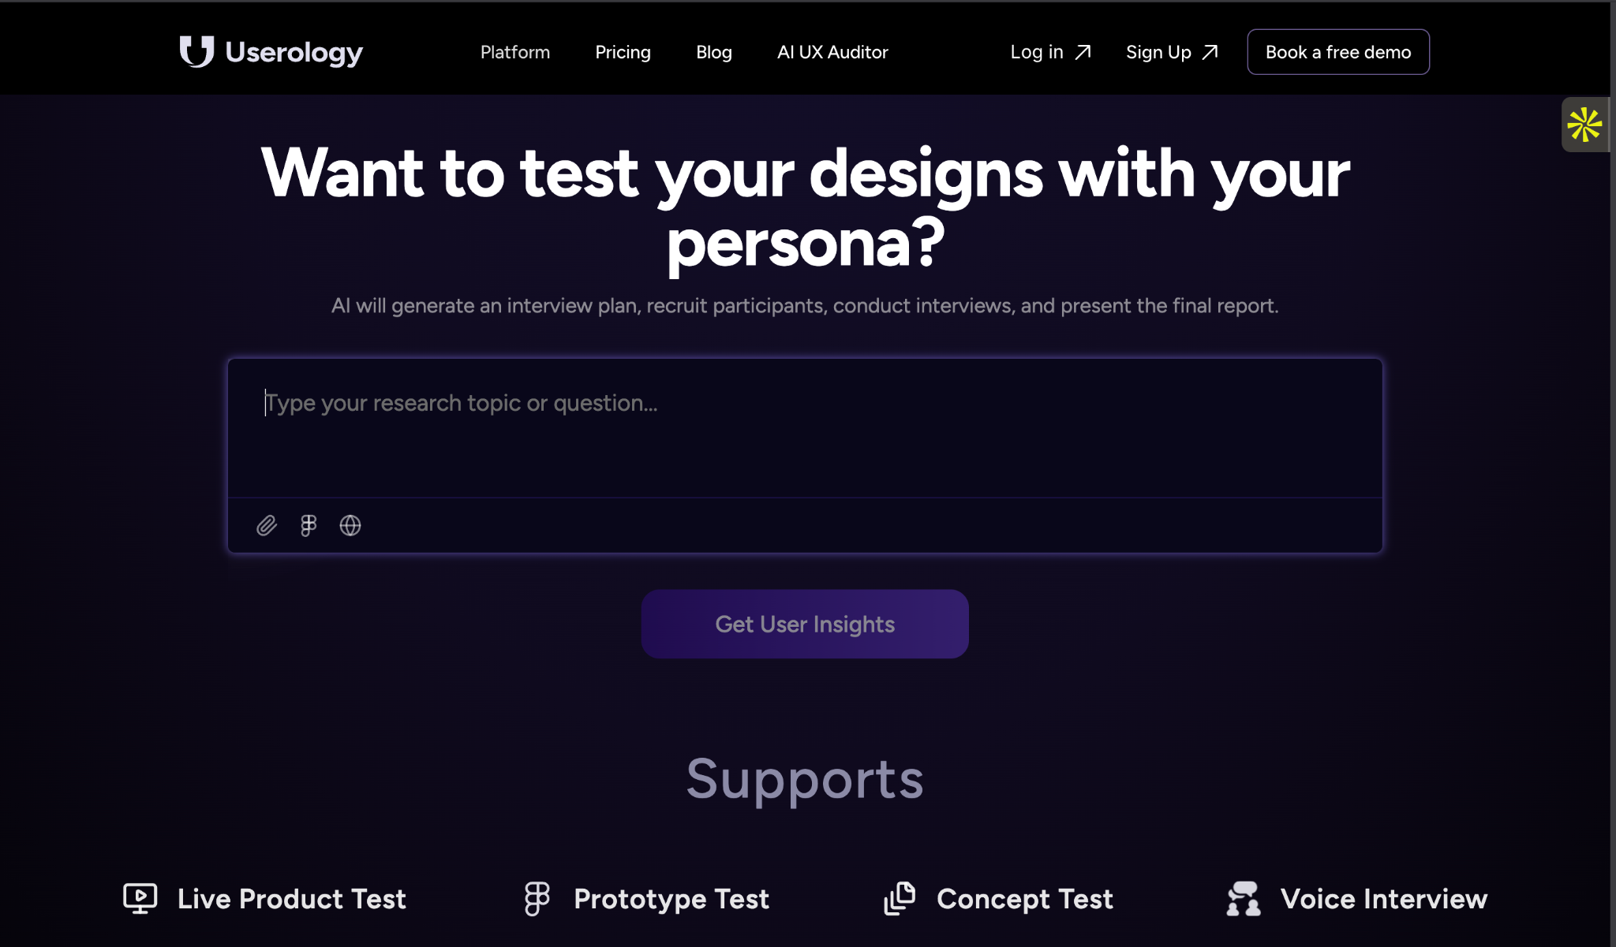
Task: Click the Voice Interview people icon
Action: [x=1244, y=898]
